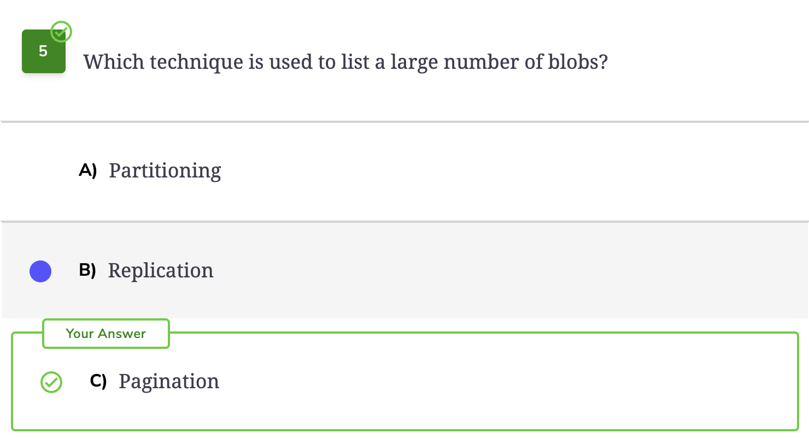Click empty area of the highlighted Replication row

[492, 271]
